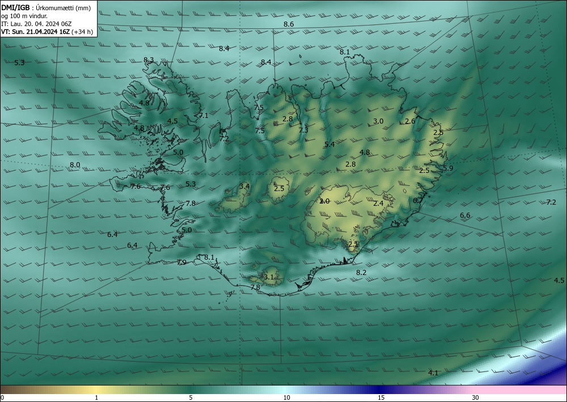Click the 6.6 value on the map
The width and height of the screenshot is (567, 402).
pos(465,215)
